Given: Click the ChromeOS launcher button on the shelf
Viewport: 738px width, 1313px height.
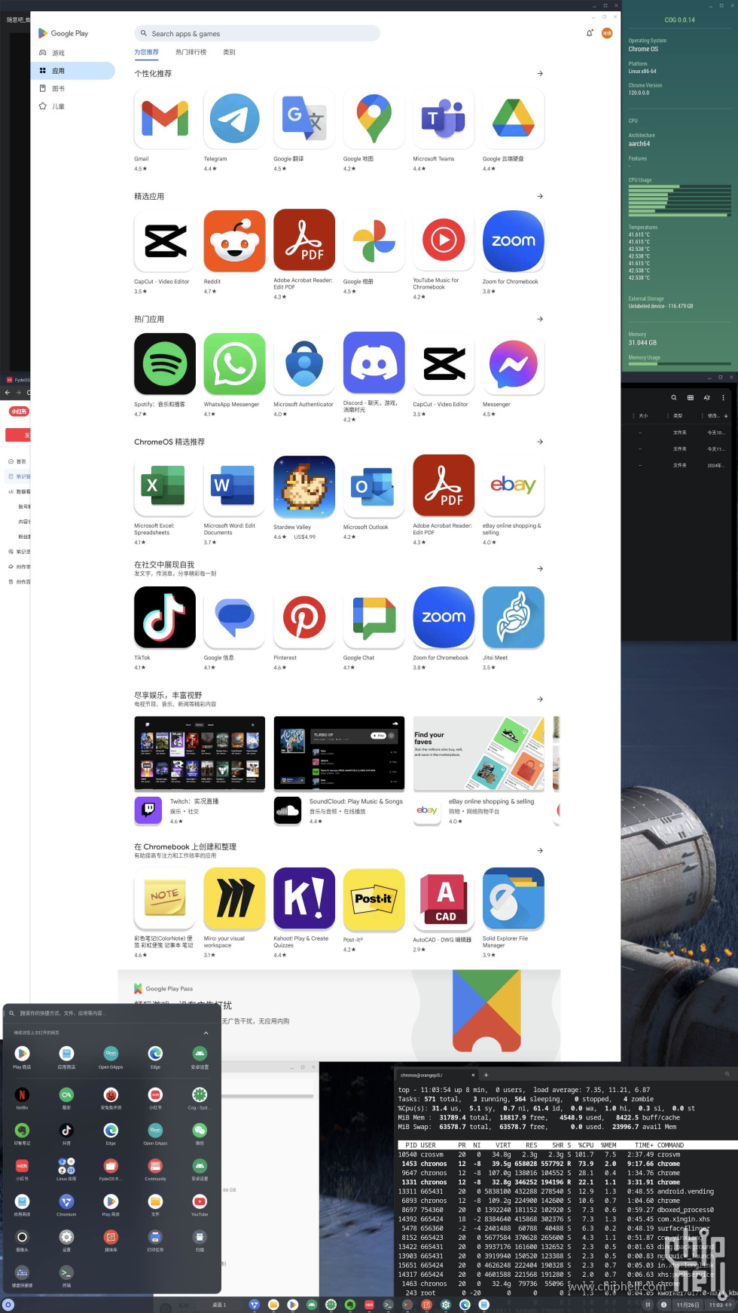Looking at the screenshot, I should point(8,1305).
